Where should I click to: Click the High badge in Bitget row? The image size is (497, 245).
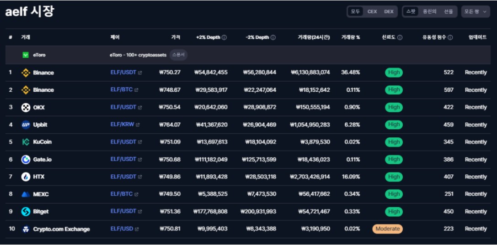click(x=394, y=212)
